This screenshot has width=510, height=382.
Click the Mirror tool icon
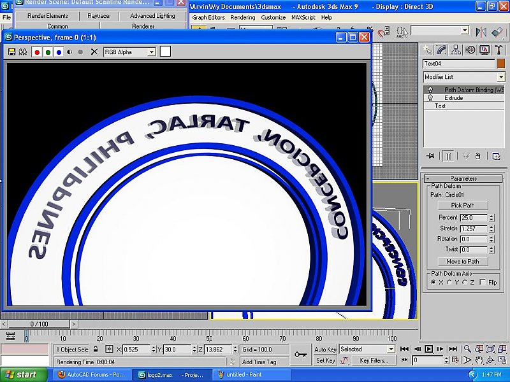click(x=481, y=32)
